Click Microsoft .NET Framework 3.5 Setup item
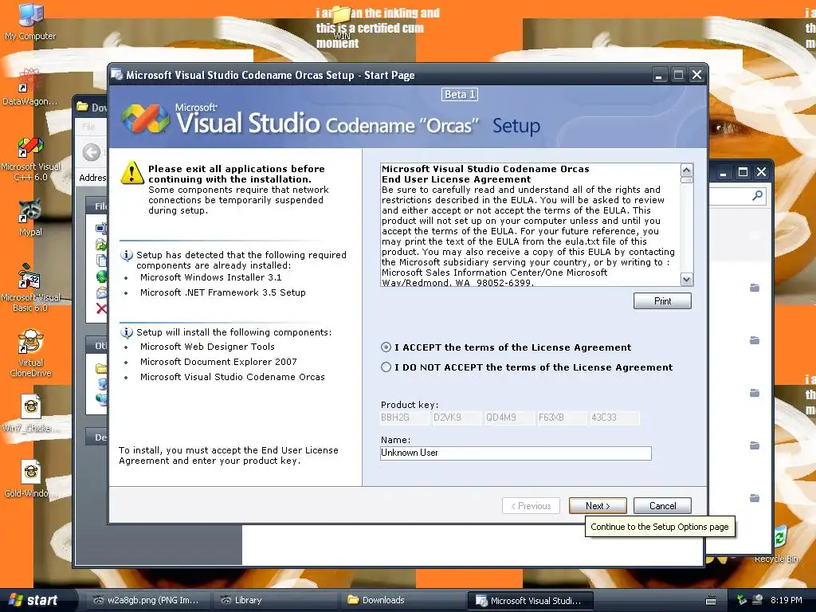 (223, 292)
